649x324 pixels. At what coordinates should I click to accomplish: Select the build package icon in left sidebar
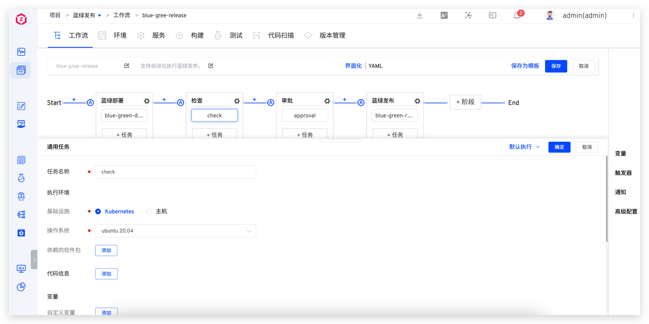21,196
